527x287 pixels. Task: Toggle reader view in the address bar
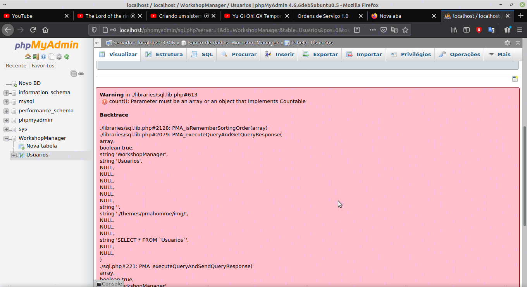(357, 30)
